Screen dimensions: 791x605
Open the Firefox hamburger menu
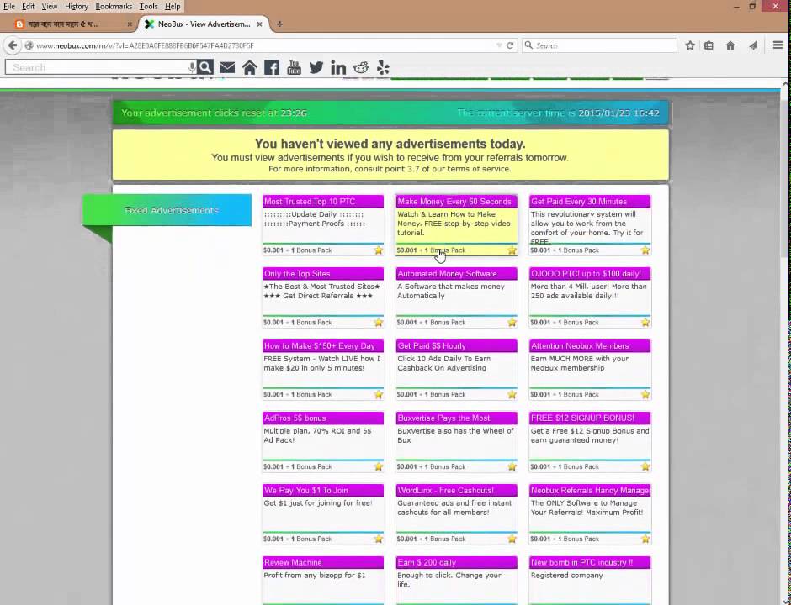[778, 45]
